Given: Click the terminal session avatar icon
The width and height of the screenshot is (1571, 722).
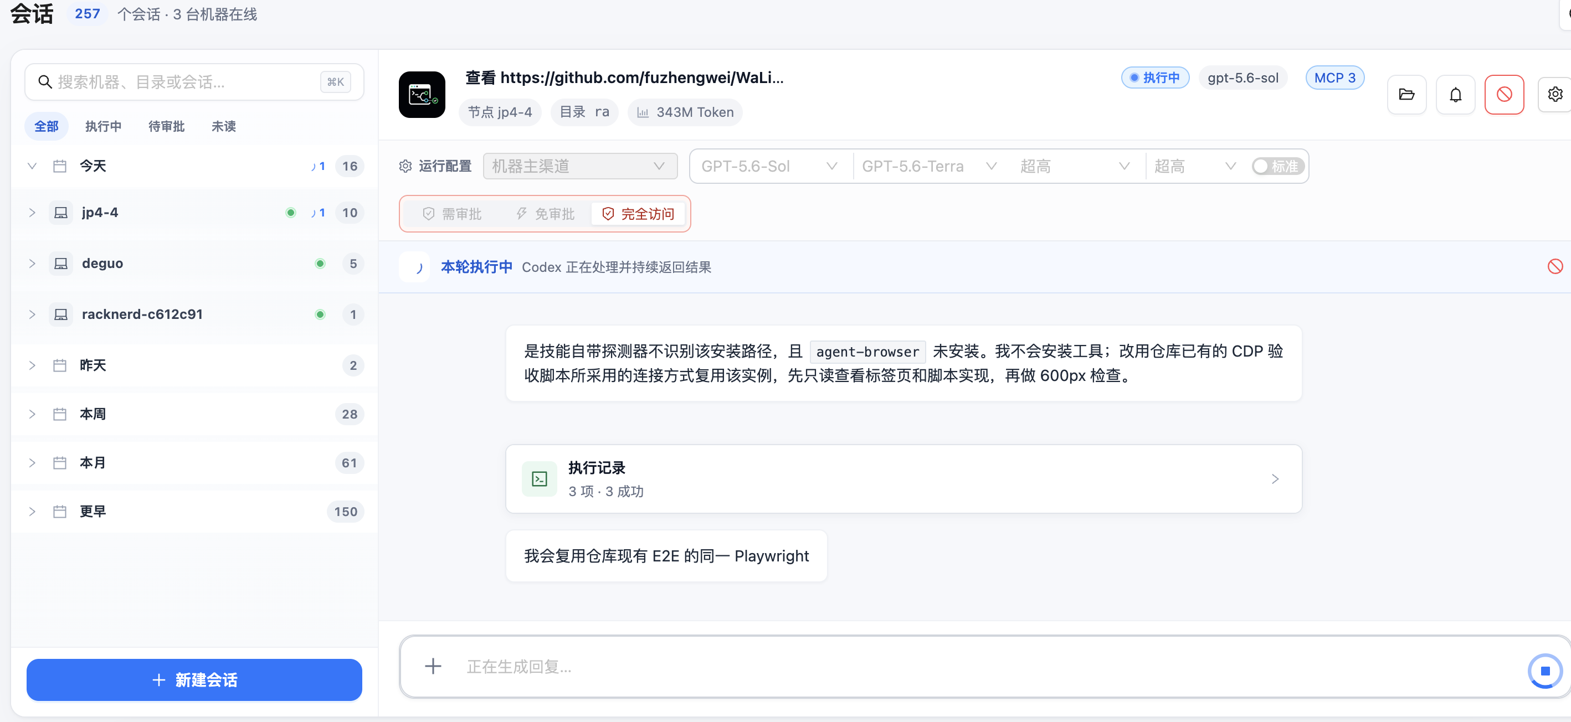Looking at the screenshot, I should 422,95.
